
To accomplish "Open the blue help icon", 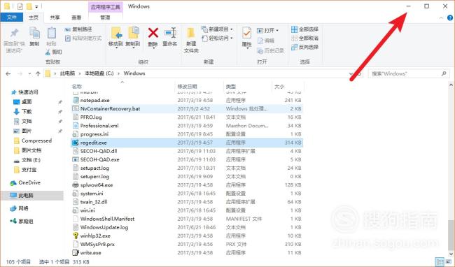I will click(x=450, y=17).
